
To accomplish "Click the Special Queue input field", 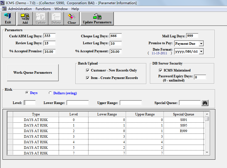I will tap(190, 103).
